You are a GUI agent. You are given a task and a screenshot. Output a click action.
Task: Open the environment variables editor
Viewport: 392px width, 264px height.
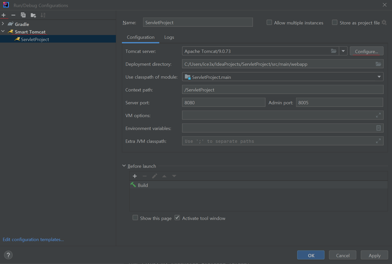point(378,128)
